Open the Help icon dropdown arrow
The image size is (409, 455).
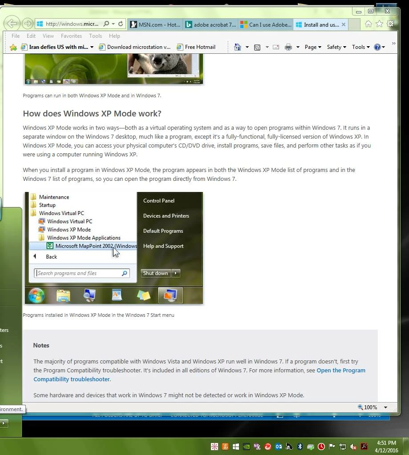[x=384, y=47]
